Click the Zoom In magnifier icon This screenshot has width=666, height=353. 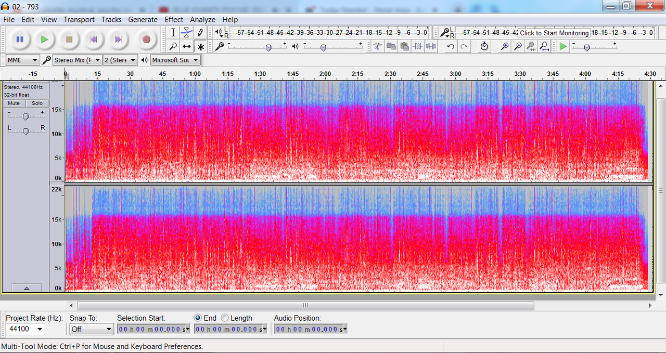(x=504, y=46)
